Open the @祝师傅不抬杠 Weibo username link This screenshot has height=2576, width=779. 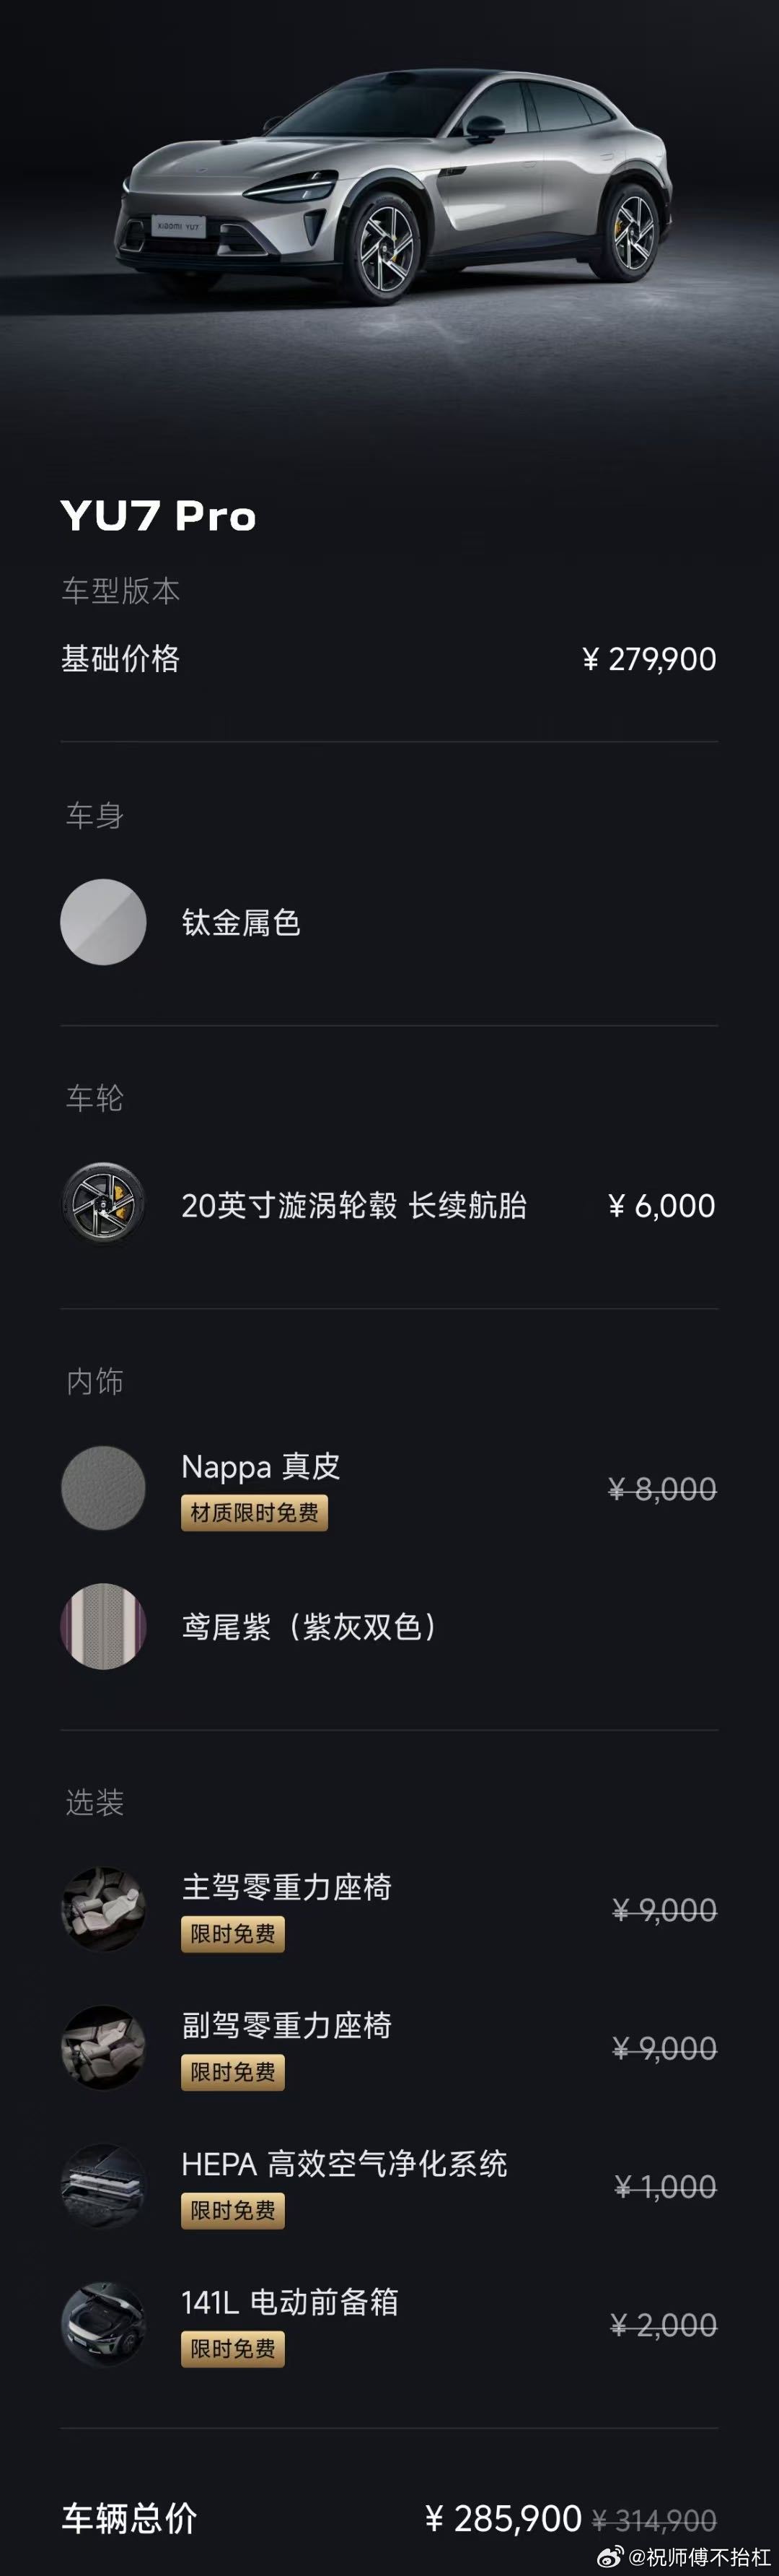pyautogui.click(x=699, y=2557)
